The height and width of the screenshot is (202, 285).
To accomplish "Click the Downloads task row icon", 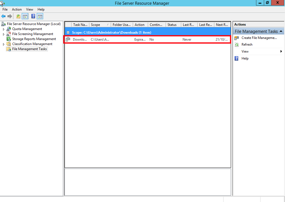I will point(68,39).
